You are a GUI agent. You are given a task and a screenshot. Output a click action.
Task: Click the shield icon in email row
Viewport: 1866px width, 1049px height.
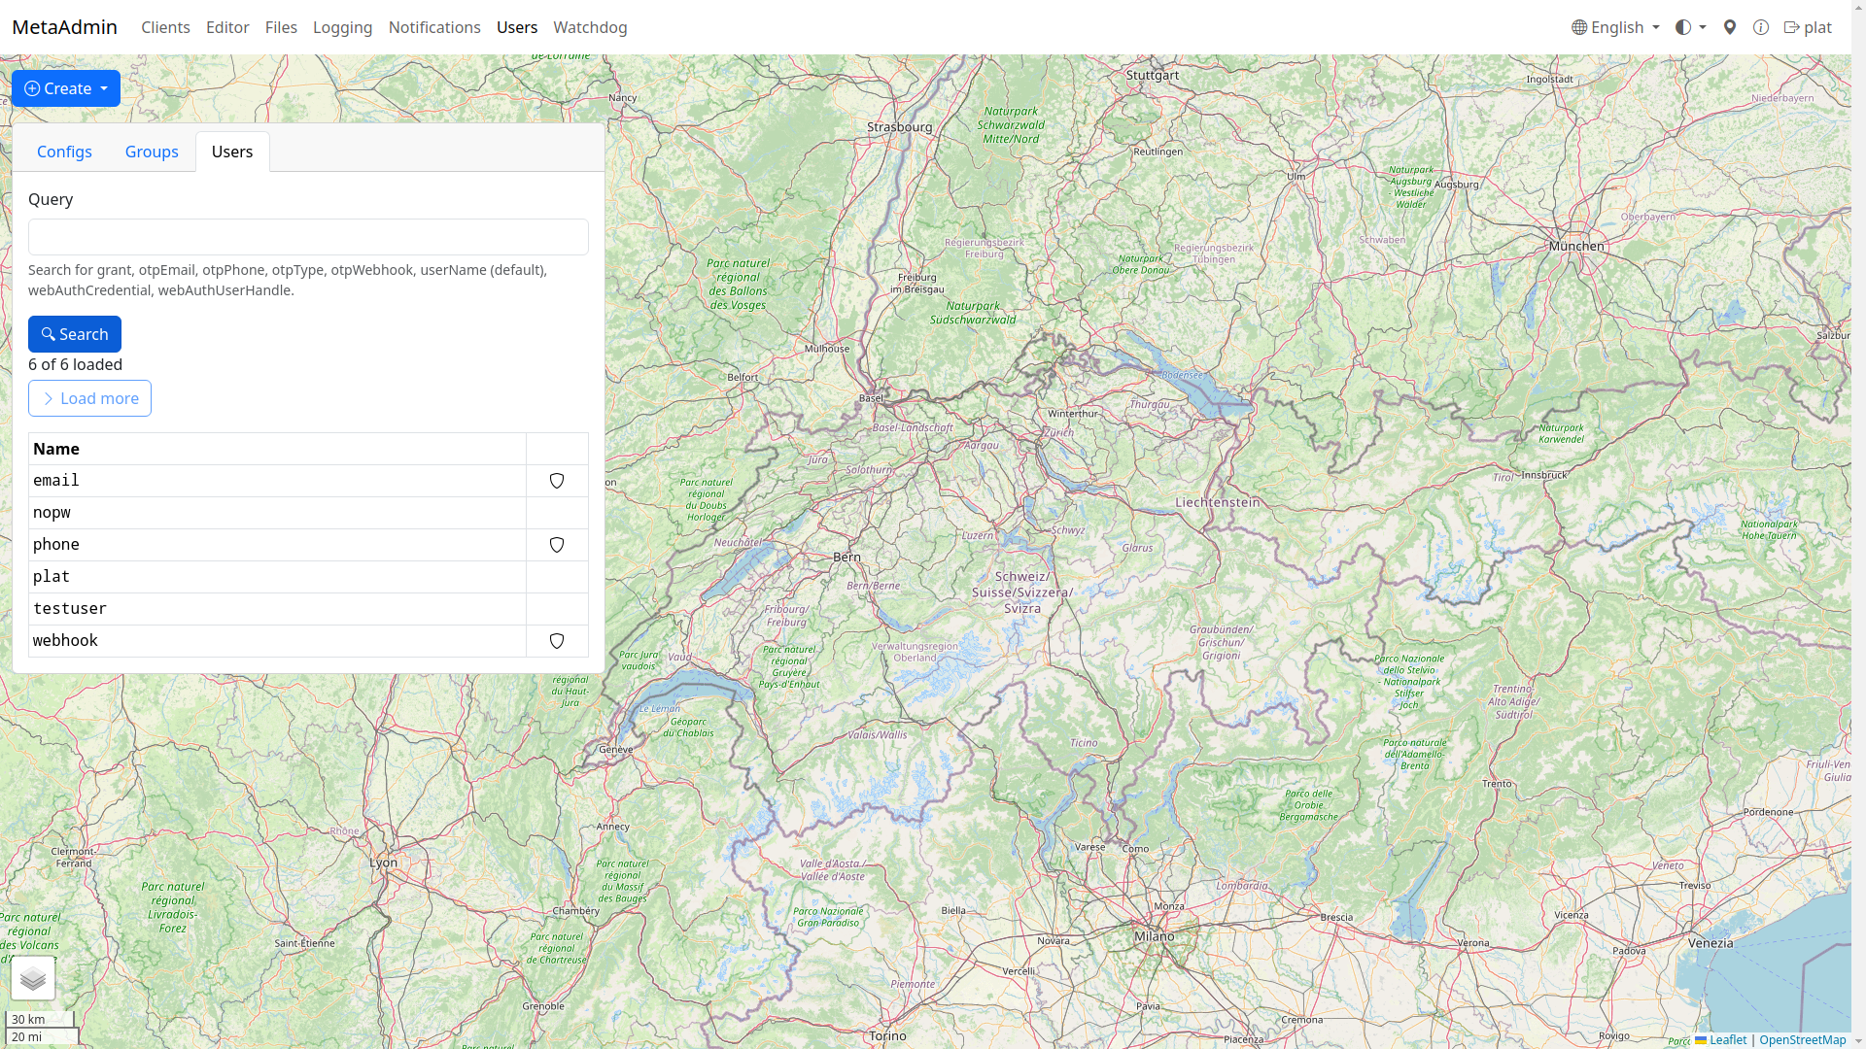click(x=557, y=481)
